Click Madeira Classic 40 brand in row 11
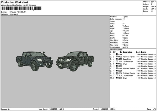The image size is (157, 111). pyautogui.click(x=148, y=78)
